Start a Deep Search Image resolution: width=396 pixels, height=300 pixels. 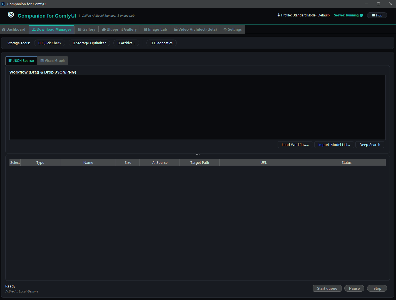[370, 145]
